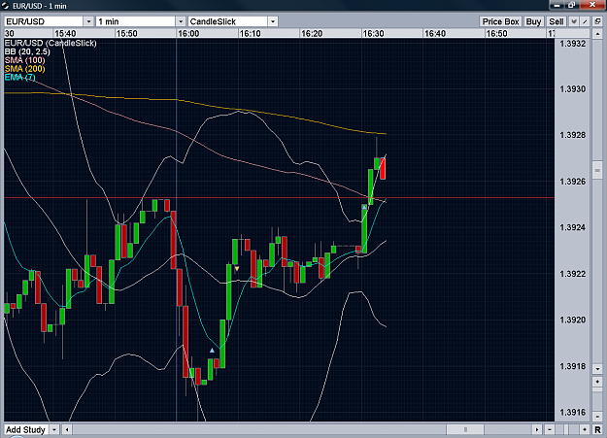The width and height of the screenshot is (607, 438).
Task: Click the 1.3926 price axis label
Action: point(573,182)
